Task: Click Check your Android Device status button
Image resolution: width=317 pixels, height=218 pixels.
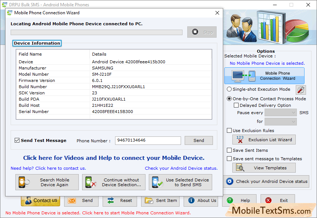Action: tap(266, 181)
